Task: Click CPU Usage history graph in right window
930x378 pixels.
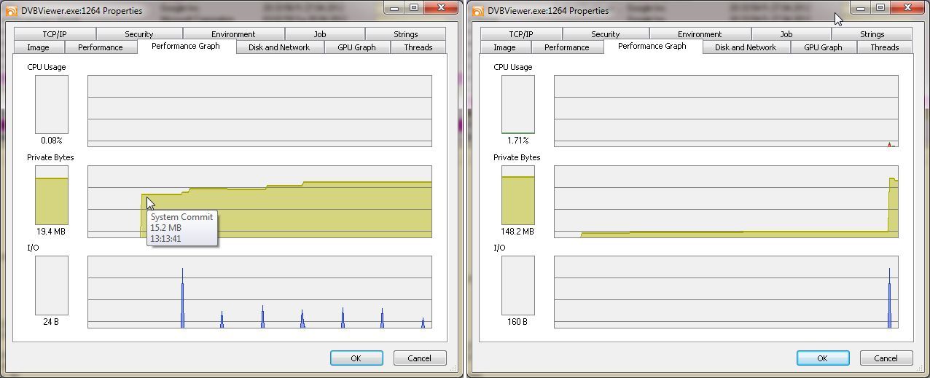Action: point(726,111)
